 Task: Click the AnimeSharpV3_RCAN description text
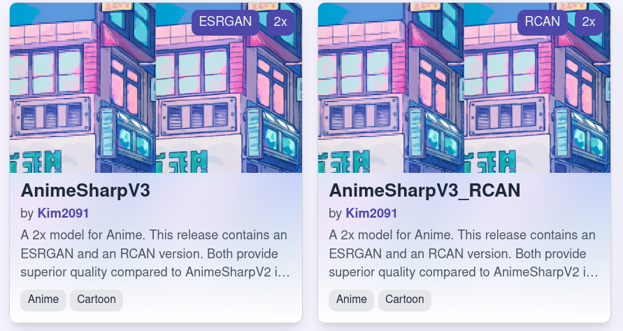pos(464,253)
